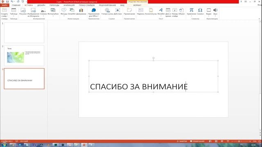Switch to the Animations (Анимация) tab
262x147 pixels.
(69, 5)
